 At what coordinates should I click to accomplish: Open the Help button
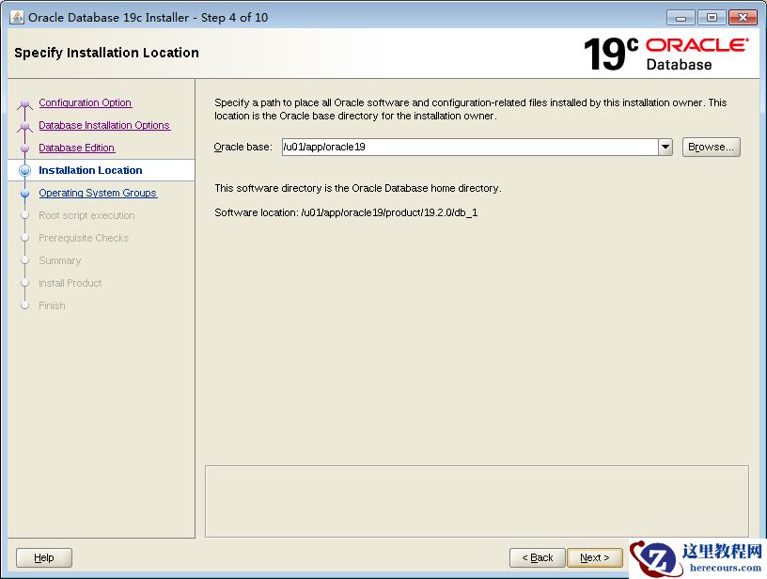(44, 557)
